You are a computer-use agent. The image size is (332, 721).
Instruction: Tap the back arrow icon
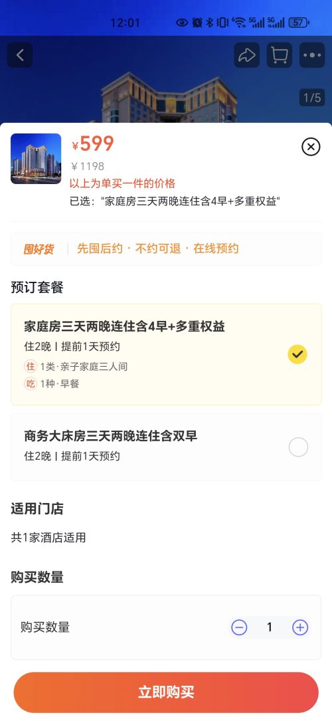pos(20,55)
